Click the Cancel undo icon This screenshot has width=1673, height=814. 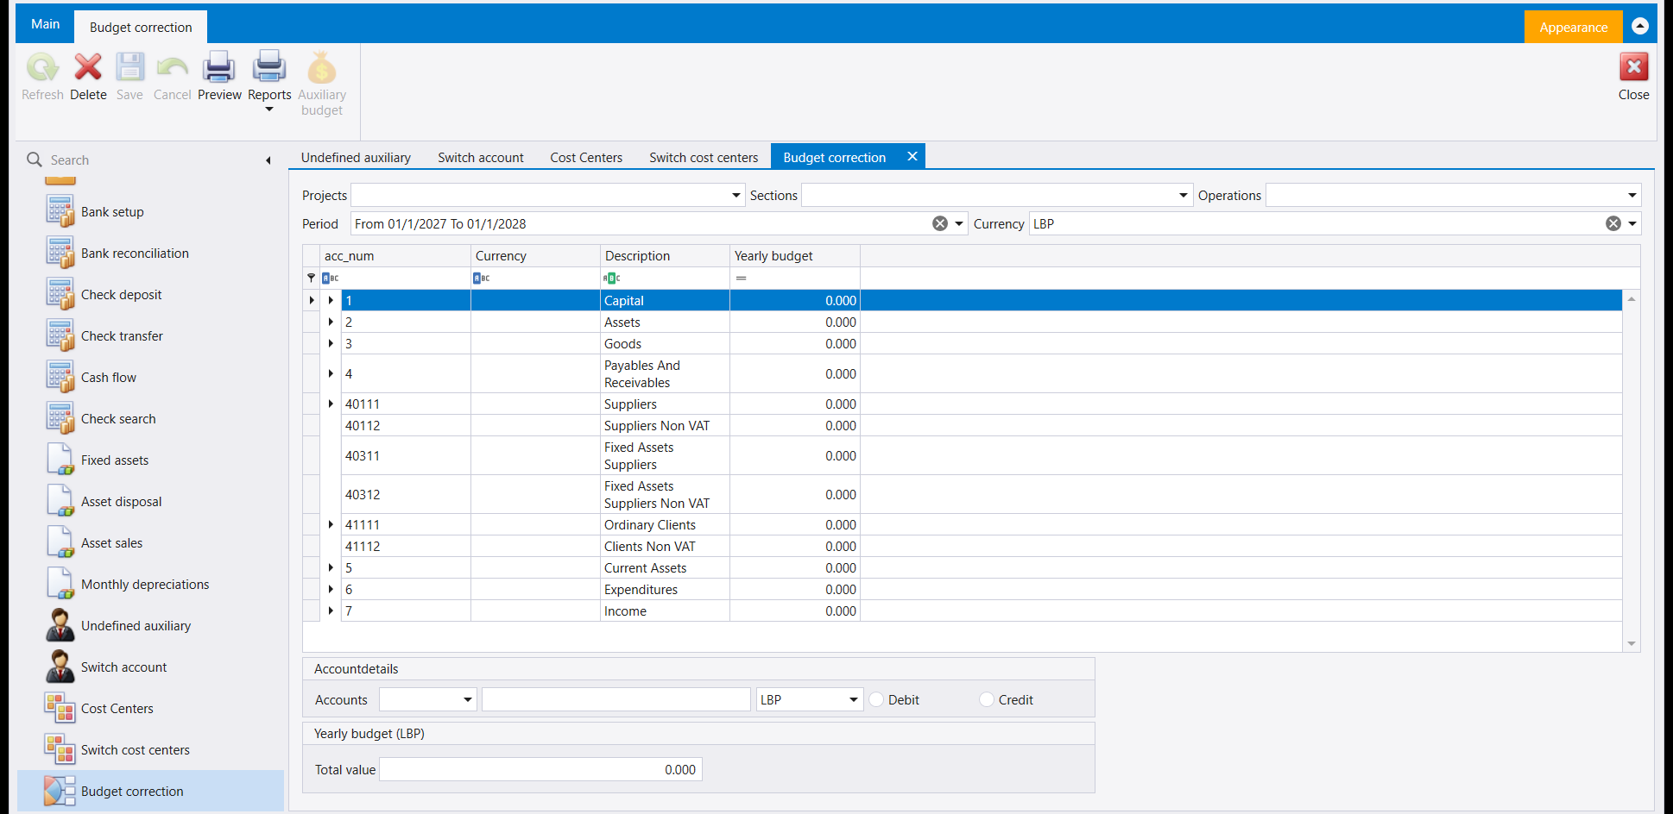172,67
